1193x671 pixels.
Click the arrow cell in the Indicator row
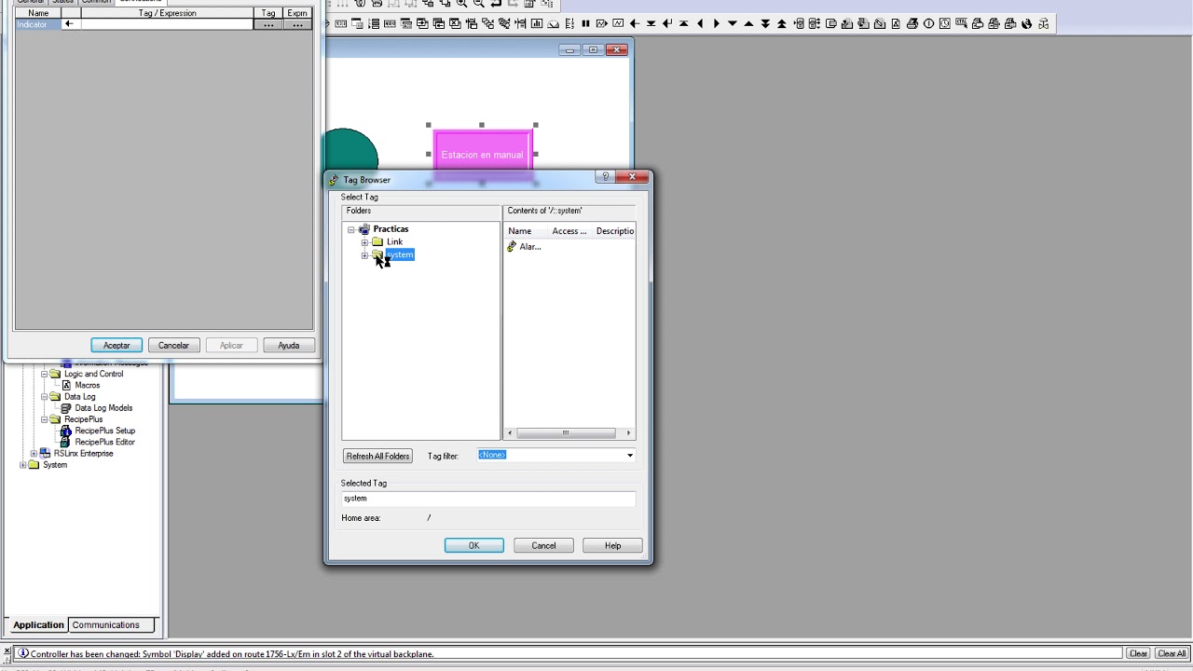[70, 24]
